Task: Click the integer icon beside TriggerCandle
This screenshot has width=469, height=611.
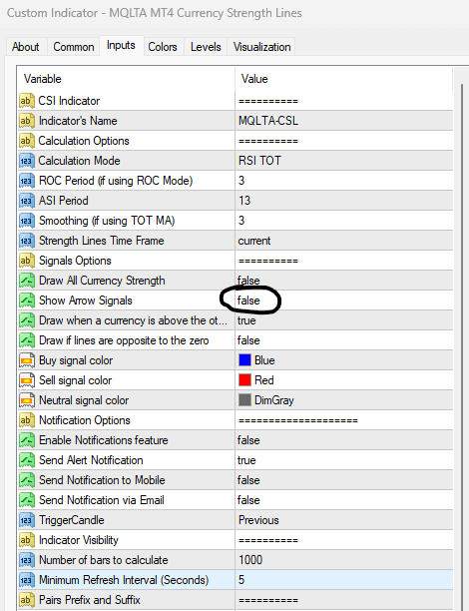Action: coord(27,520)
